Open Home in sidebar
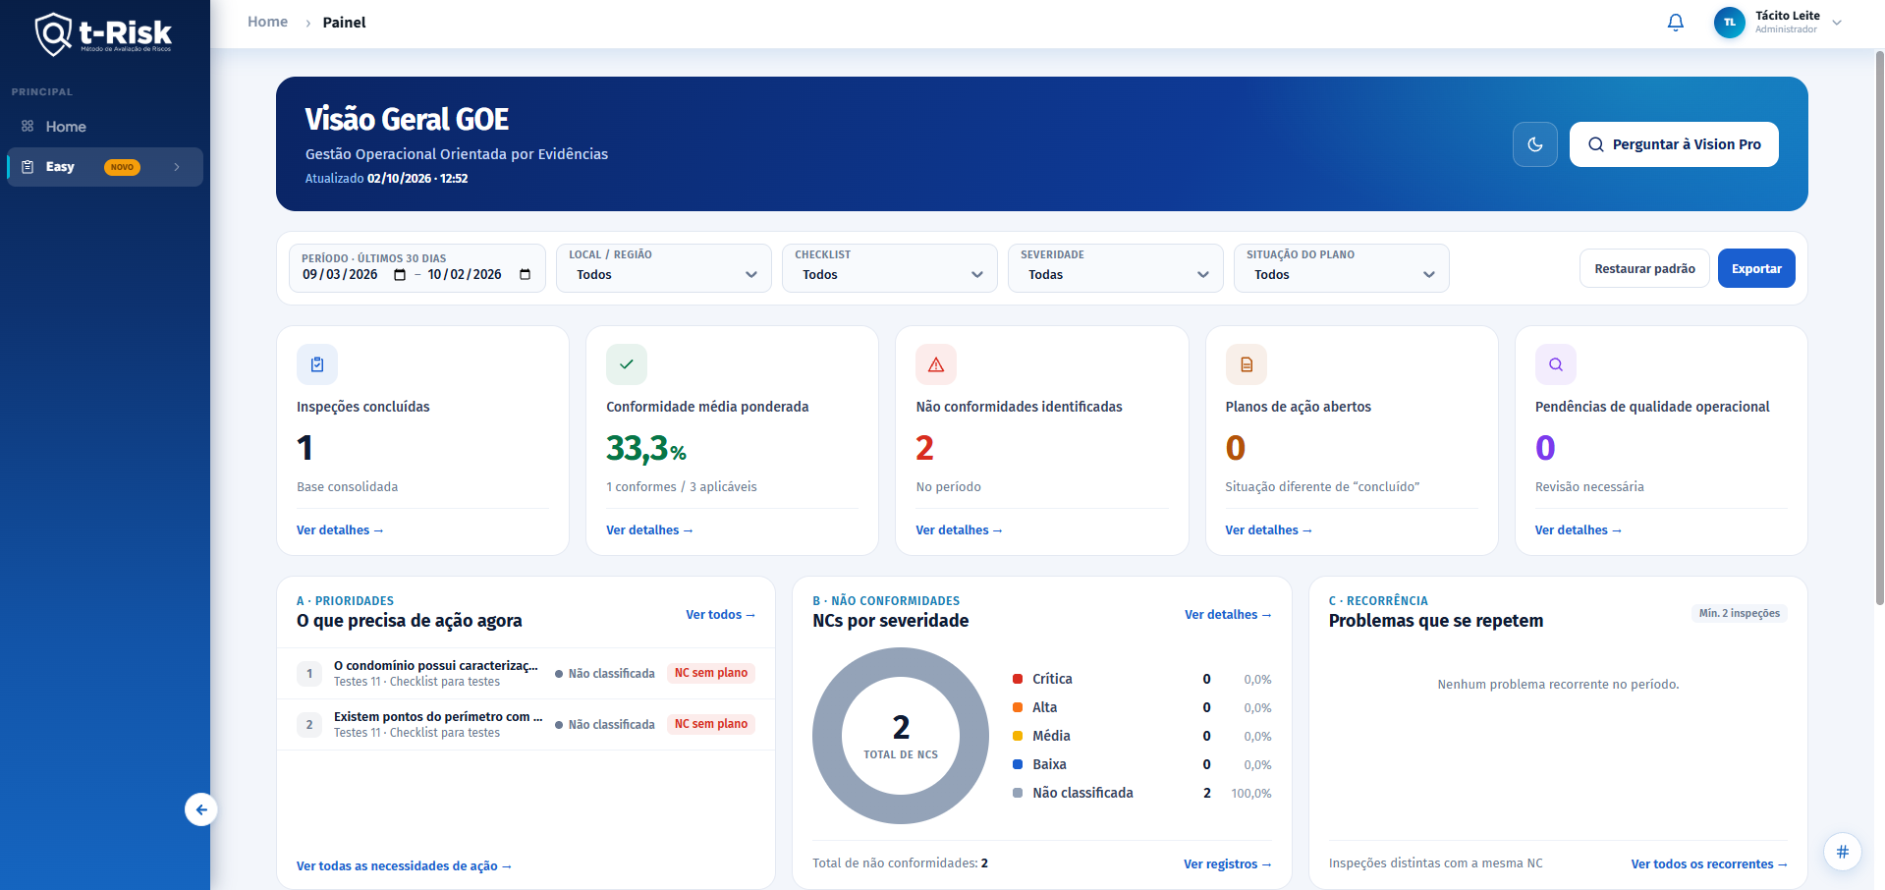Viewport: 1885px width, 890px height. tap(105, 127)
